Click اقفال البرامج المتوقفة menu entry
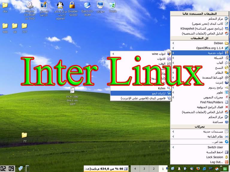Screen dimensions: 230x172 199,107
